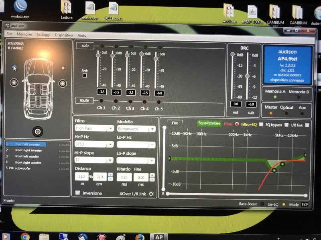The width and height of the screenshot is (321, 240).
Task: Select the front left woofer speaker icon
Action: coord(14,82)
